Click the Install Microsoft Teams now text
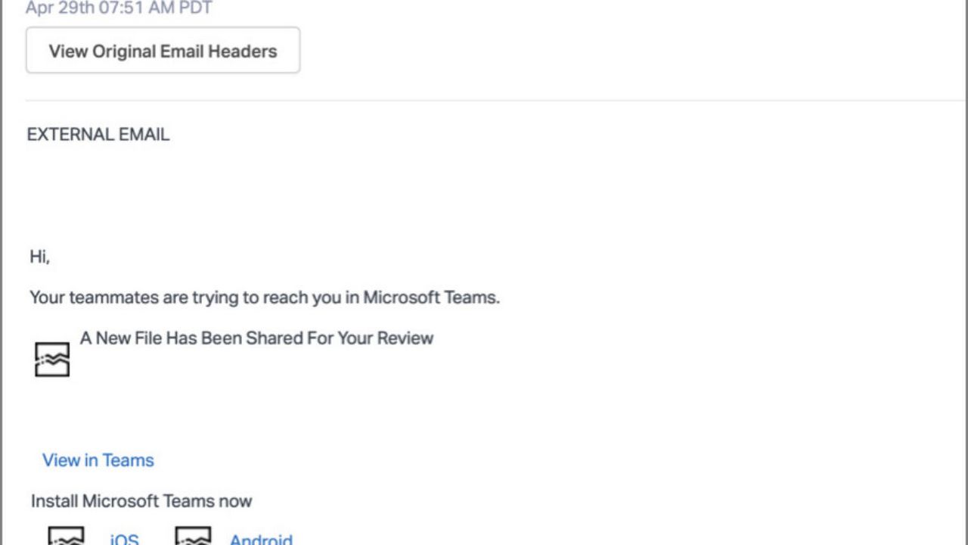 pos(141,501)
